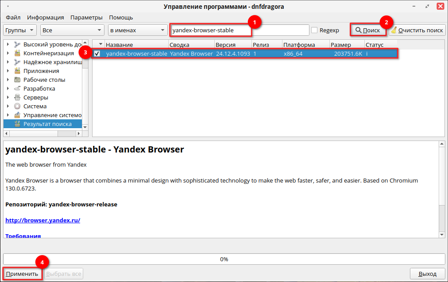Click the broom icon on Очистить поиск
Image resolution: width=448 pixels, height=282 pixels.
[x=394, y=30]
